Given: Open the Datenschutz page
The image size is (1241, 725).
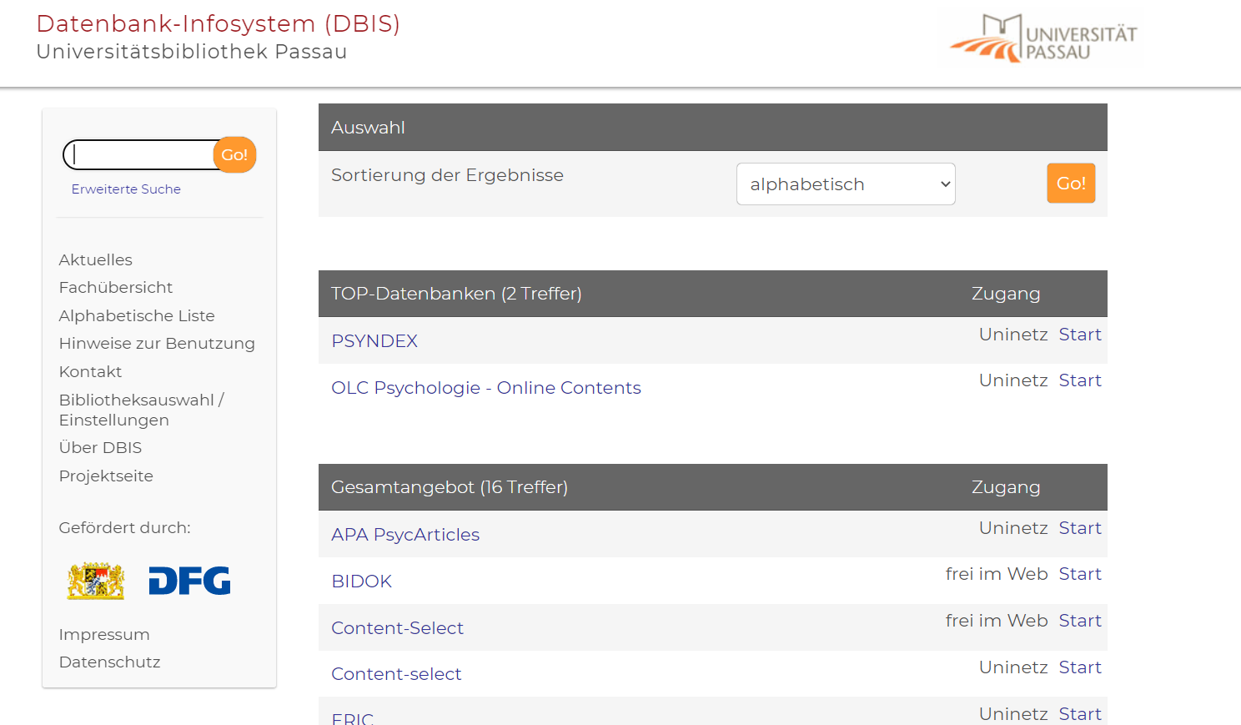Looking at the screenshot, I should 109,662.
